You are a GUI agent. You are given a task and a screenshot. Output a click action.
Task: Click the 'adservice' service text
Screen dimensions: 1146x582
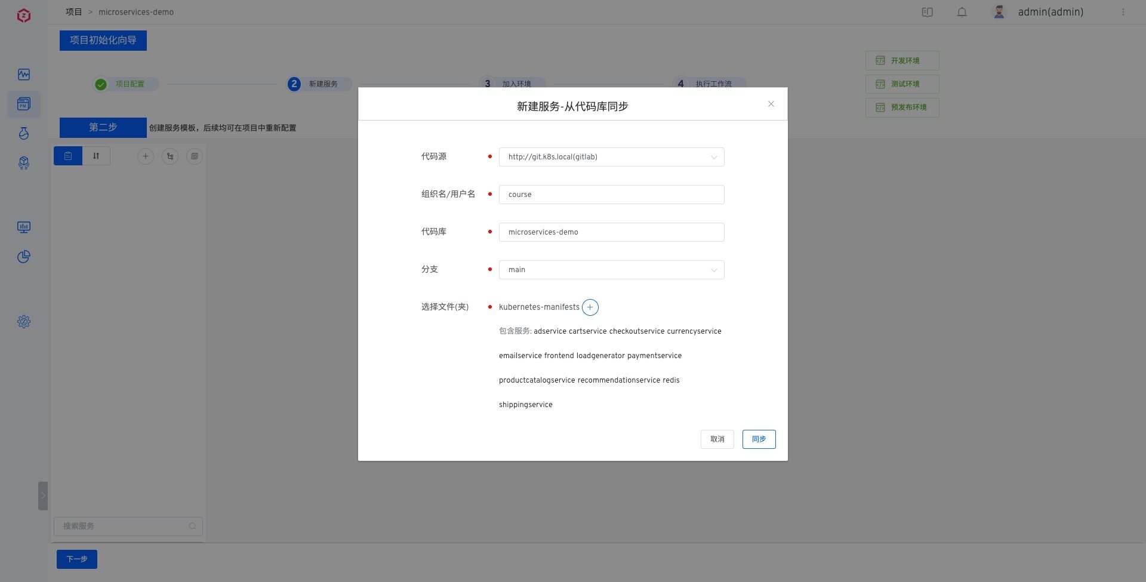point(550,331)
